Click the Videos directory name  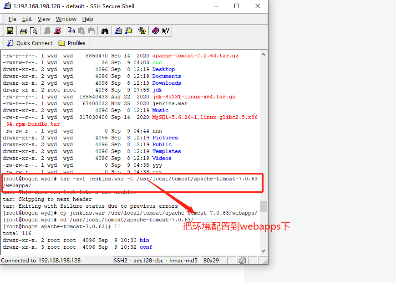[162, 158]
